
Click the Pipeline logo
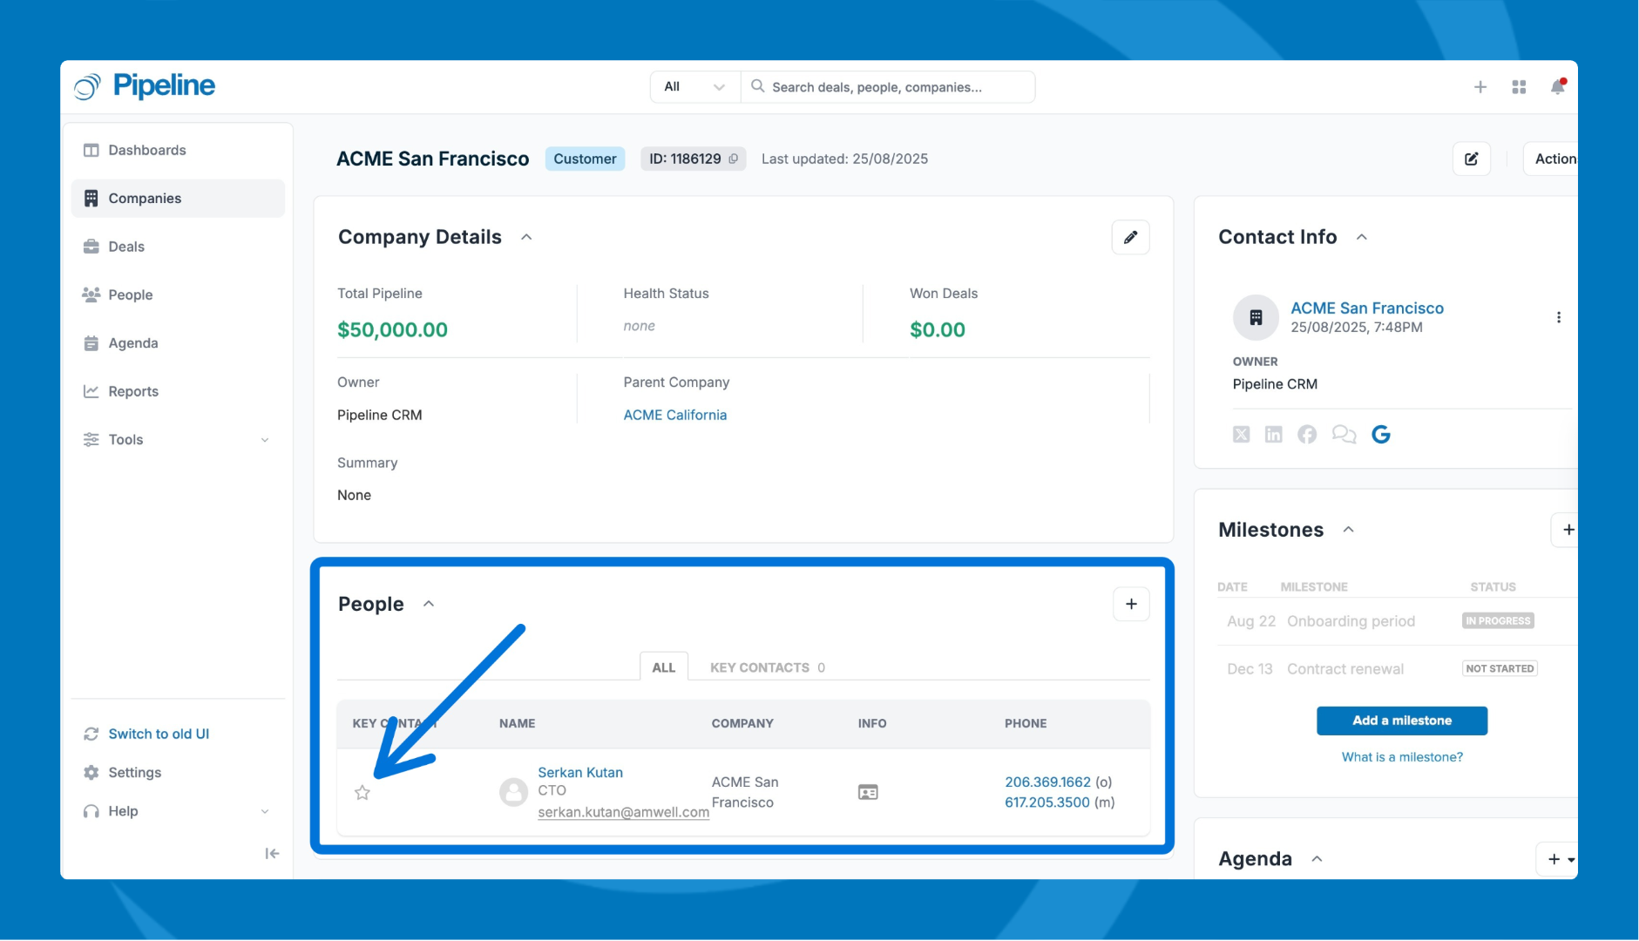[145, 85]
